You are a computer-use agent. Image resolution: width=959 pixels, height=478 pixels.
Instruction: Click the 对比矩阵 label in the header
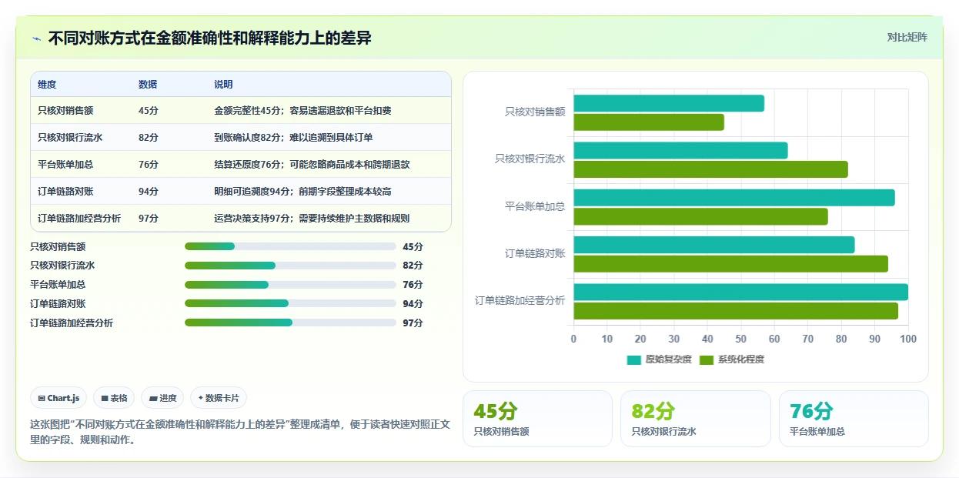[907, 38]
